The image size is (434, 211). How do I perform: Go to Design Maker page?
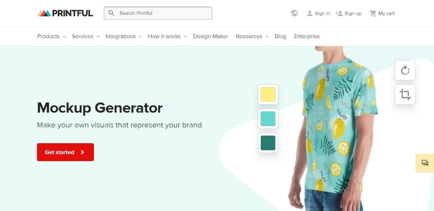(x=211, y=37)
